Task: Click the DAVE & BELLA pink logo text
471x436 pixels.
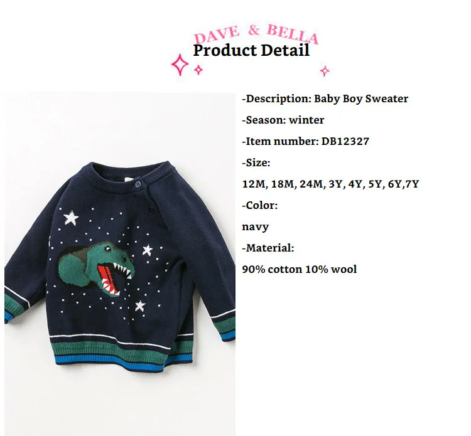Action: pos(256,34)
